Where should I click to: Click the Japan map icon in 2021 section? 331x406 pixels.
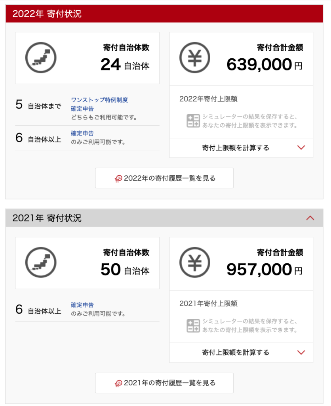click(x=41, y=262)
